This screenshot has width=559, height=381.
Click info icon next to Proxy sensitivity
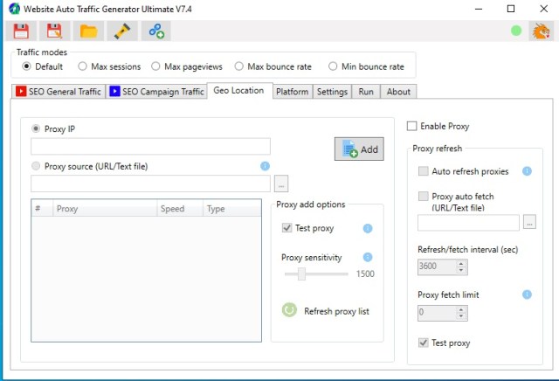[368, 257]
